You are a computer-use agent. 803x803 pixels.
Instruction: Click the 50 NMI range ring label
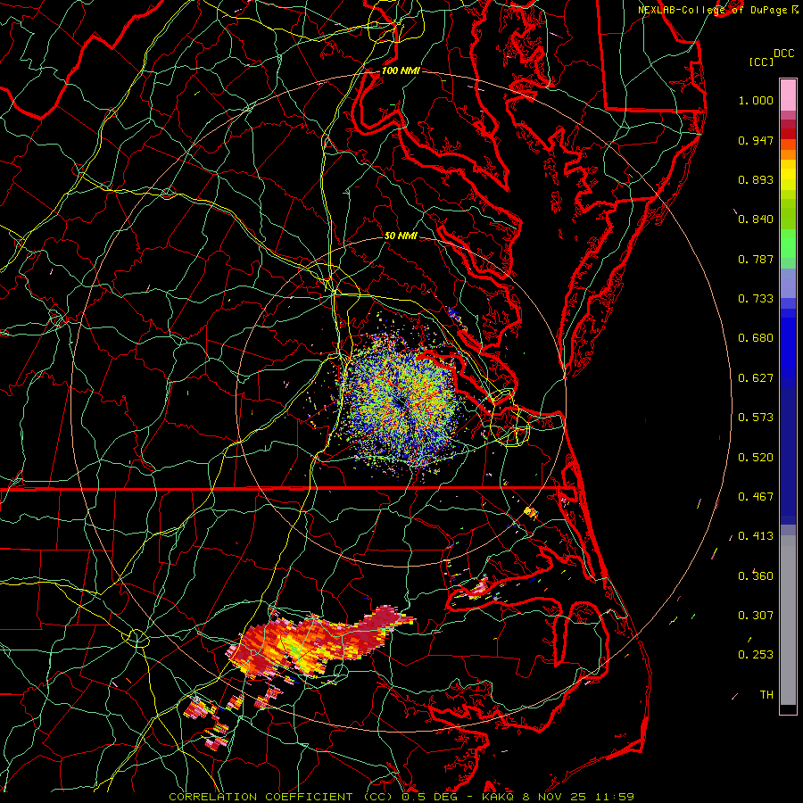click(x=401, y=236)
